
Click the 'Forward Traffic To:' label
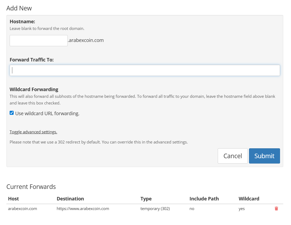coord(32,60)
